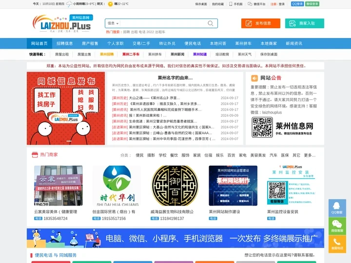This screenshot has width=351, height=263.
Task: Open the 微信平台 WeChat icon link
Action: (x=256, y=4)
